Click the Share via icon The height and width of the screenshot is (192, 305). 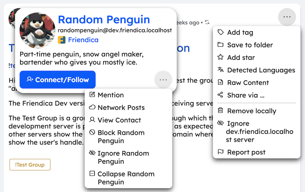point(220,95)
